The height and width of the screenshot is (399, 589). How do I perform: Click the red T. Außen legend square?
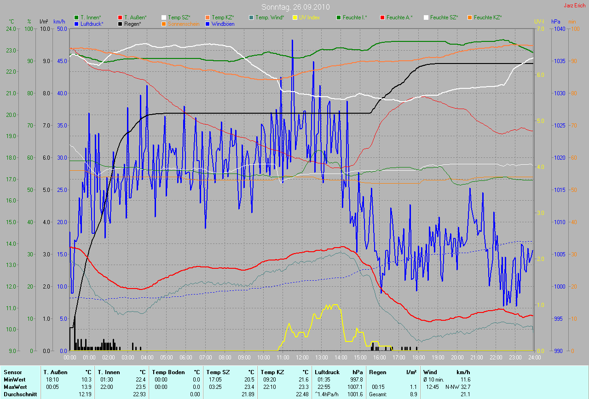(121, 17)
